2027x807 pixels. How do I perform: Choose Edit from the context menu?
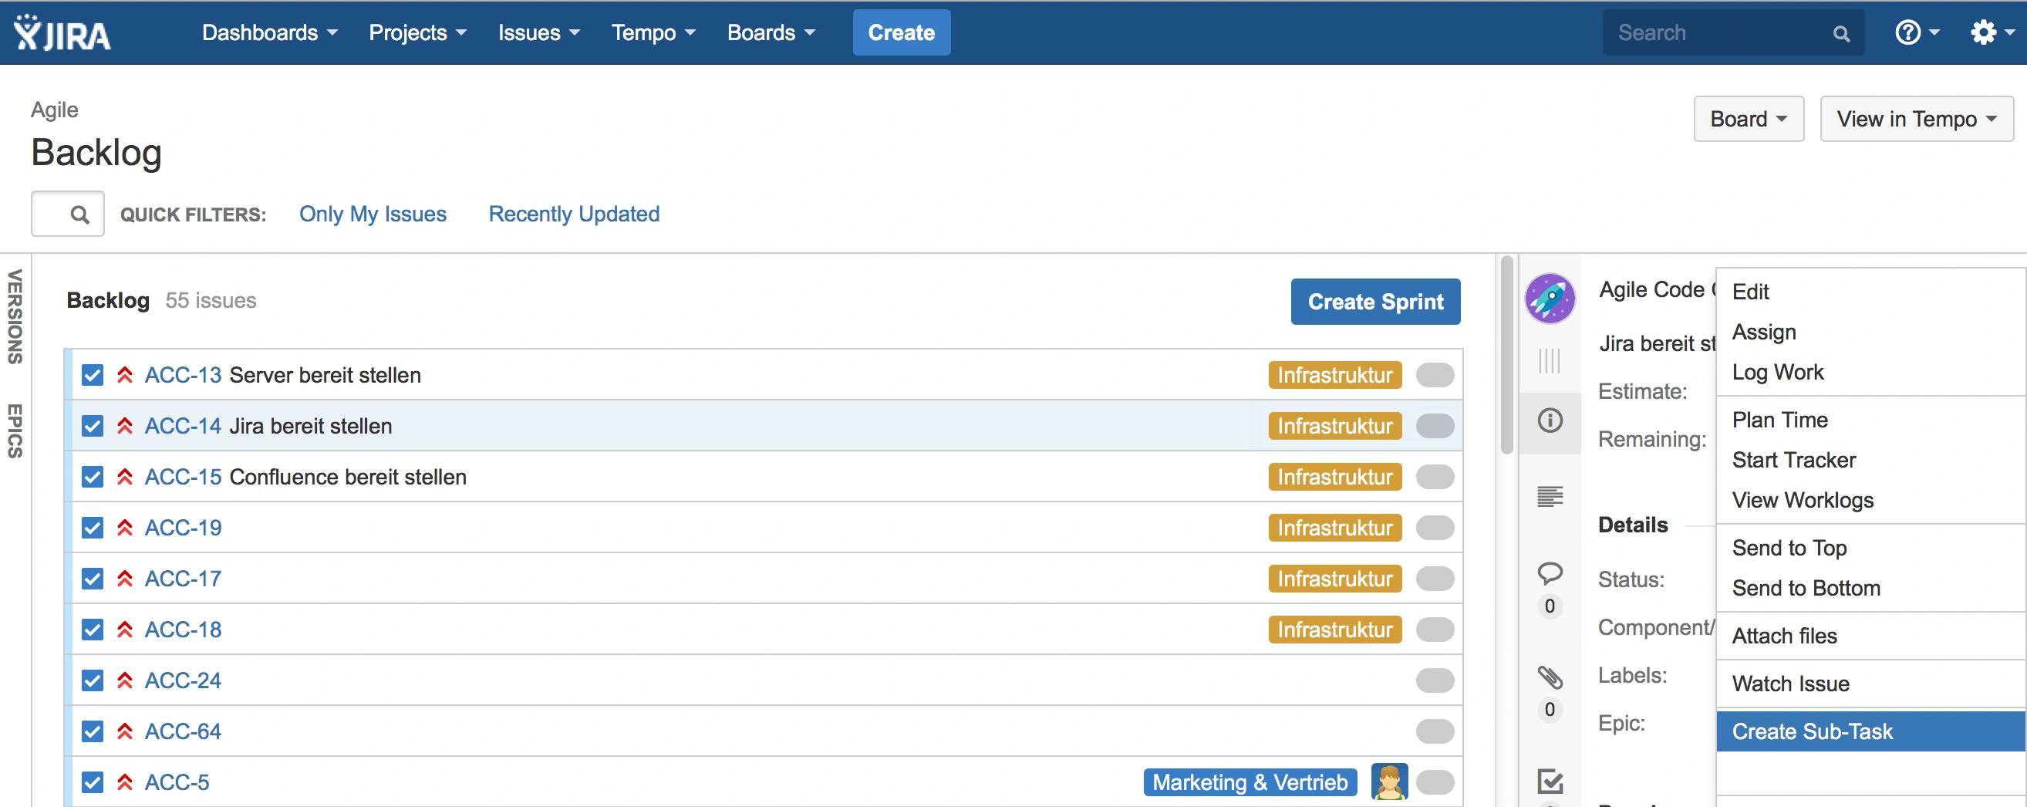coord(1870,292)
